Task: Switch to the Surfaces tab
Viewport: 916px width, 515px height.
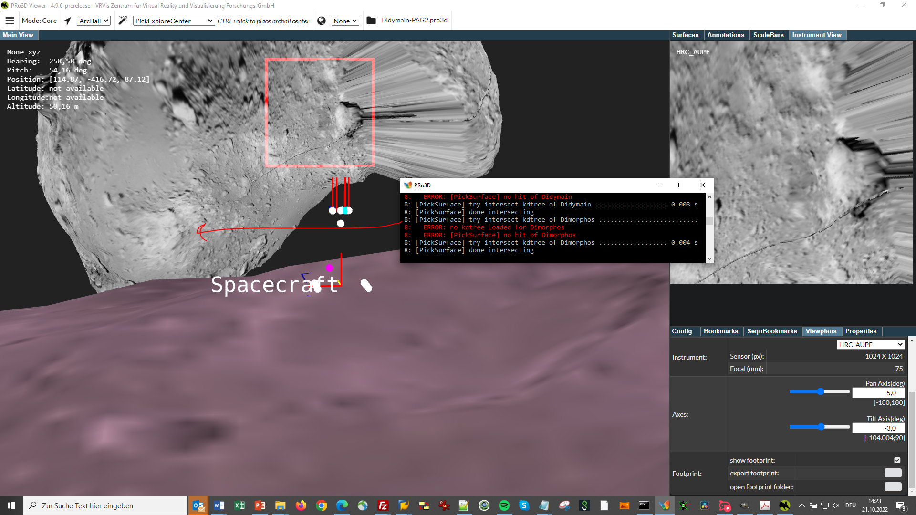Action: pyautogui.click(x=685, y=35)
